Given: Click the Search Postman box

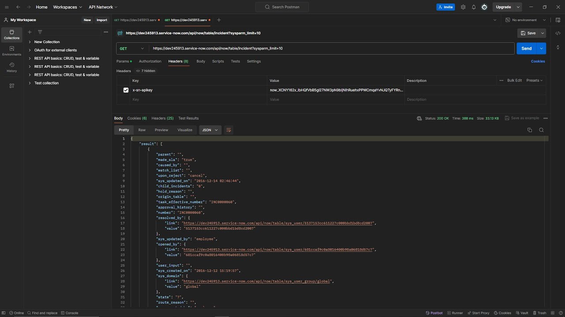Looking at the screenshot, I should pyautogui.click(x=282, y=7).
